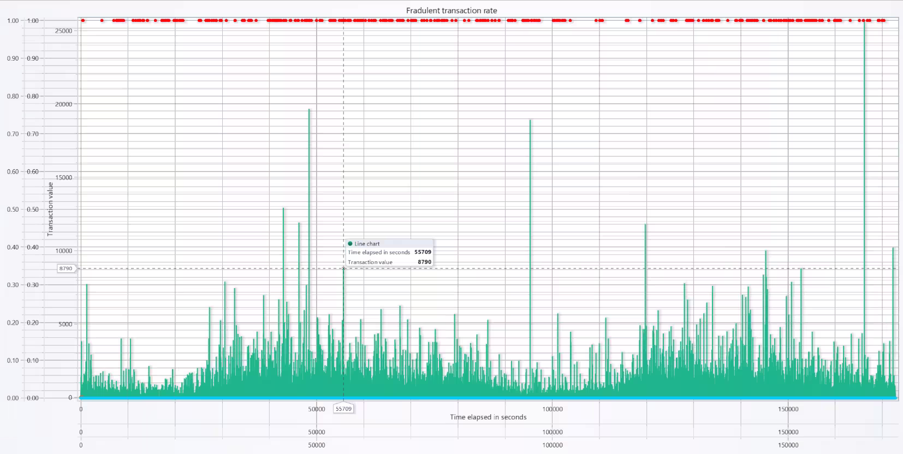Click the 20000 tick on Transaction value axis
This screenshot has width=903, height=454.
63,104
